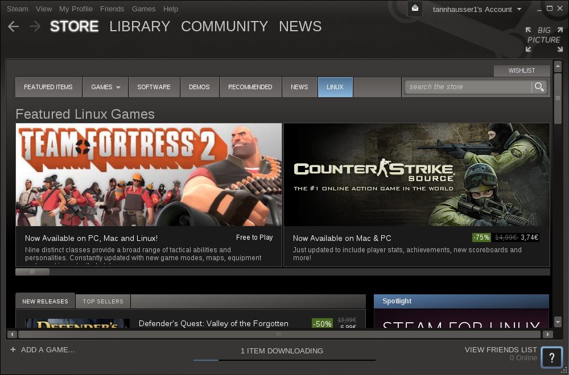
Task: Expand the GAMES store dropdown
Action: tap(105, 87)
